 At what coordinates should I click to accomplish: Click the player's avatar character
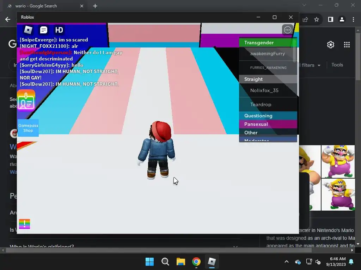[x=157, y=150]
